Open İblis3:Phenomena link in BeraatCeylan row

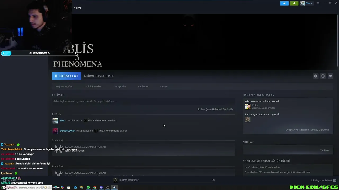click(109, 131)
